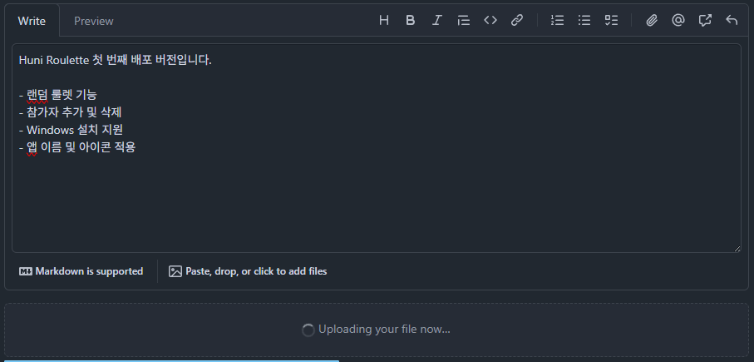Viewport: 754px width, 362px height.
Task: Click the loading spinner beside Uploading
Action: tap(308, 330)
